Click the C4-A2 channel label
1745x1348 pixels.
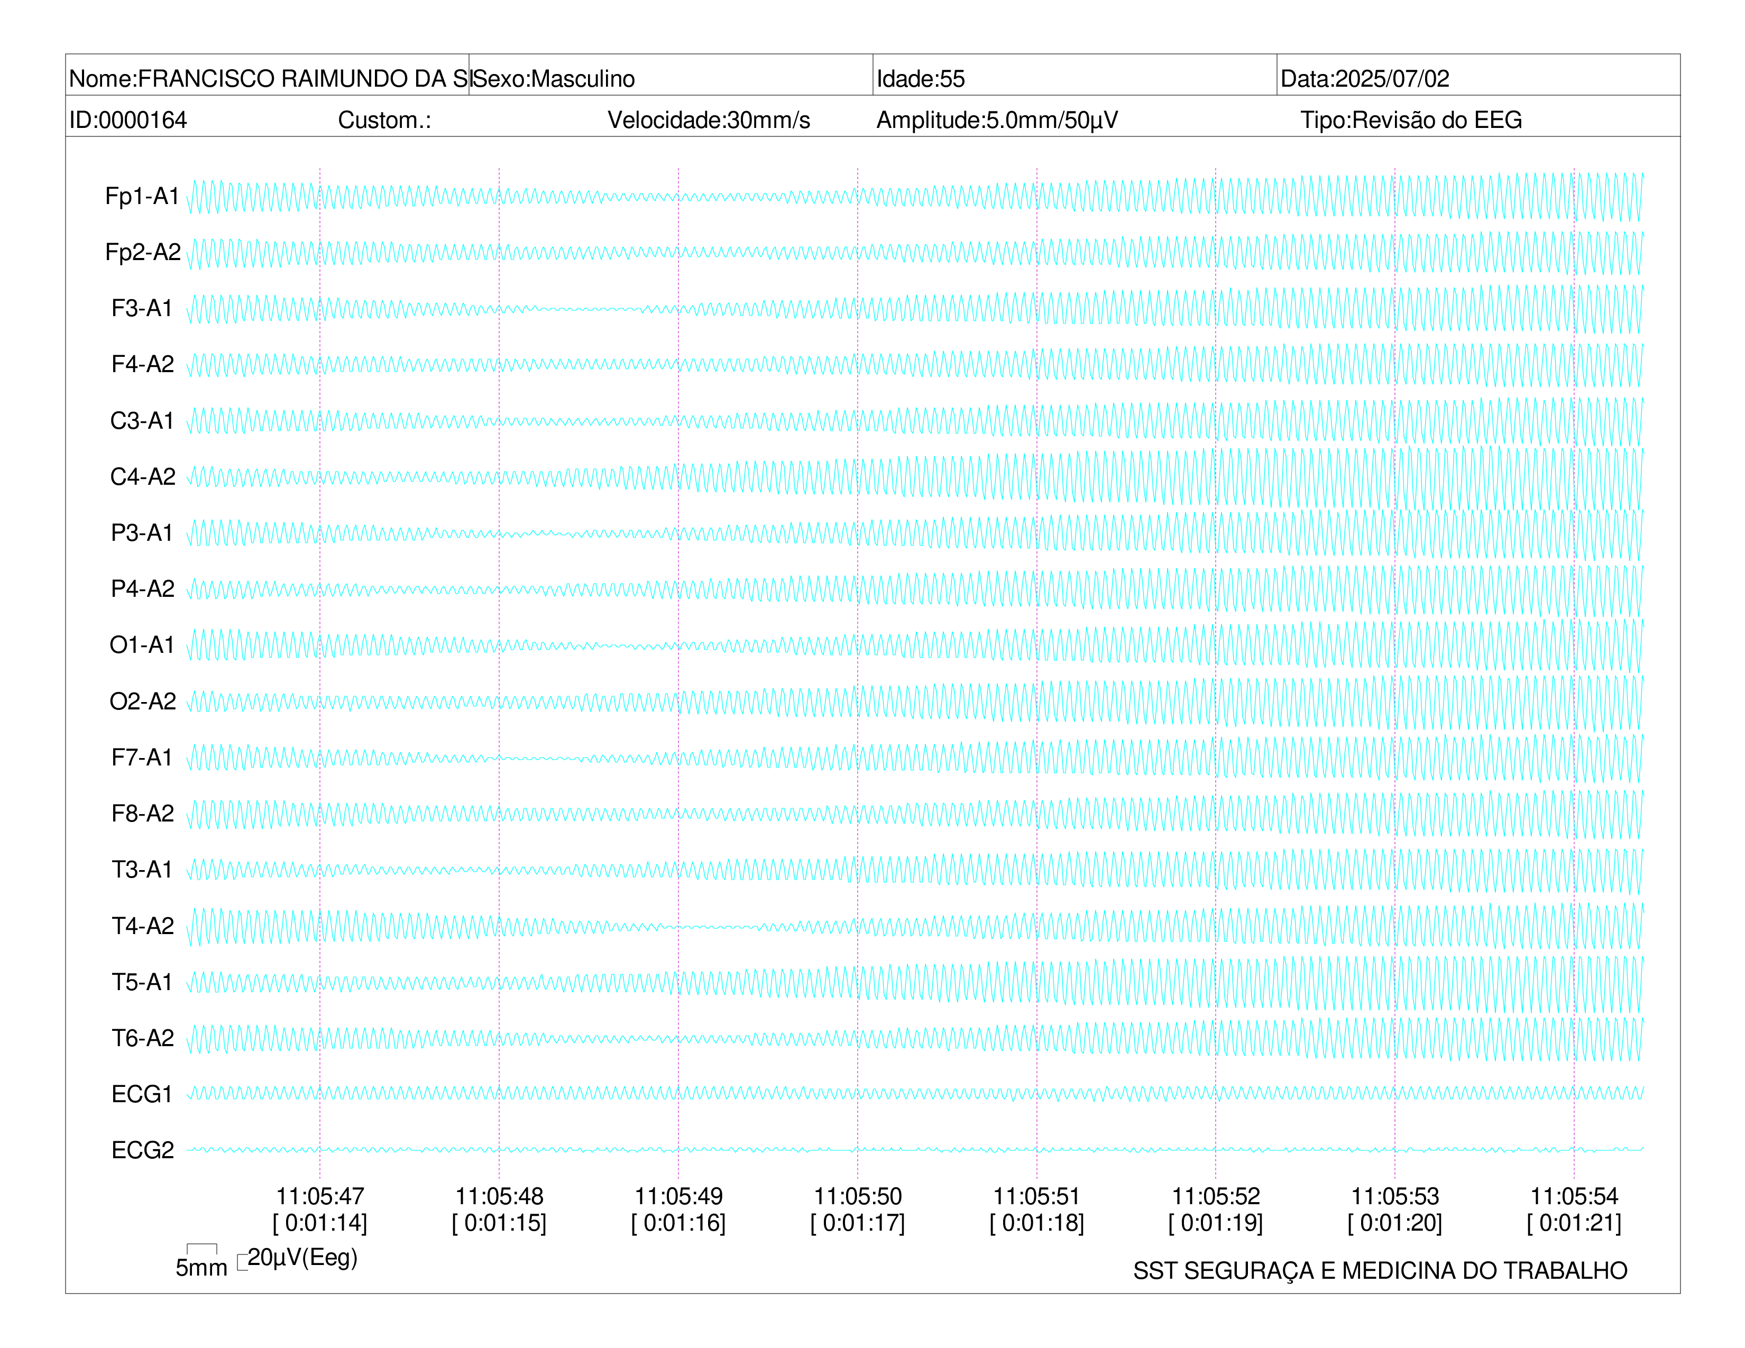click(142, 476)
